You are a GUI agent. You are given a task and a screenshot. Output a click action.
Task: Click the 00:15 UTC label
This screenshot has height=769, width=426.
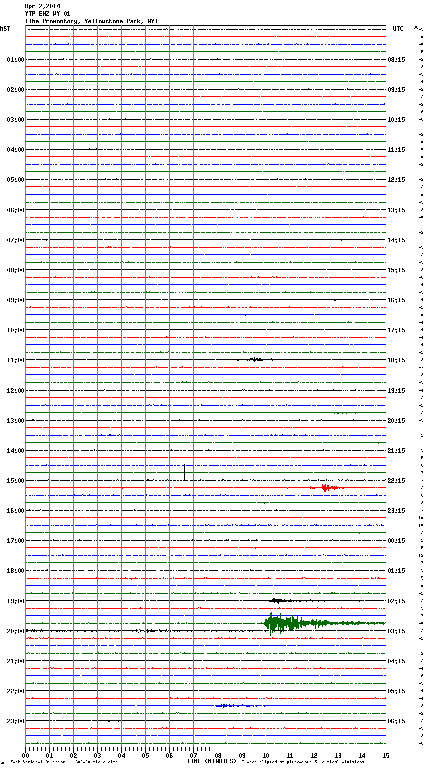pyautogui.click(x=396, y=541)
